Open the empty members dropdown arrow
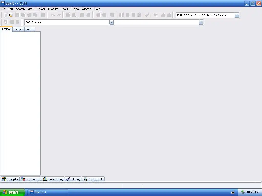This screenshot has height=196, width=262. pyautogui.click(x=201, y=22)
